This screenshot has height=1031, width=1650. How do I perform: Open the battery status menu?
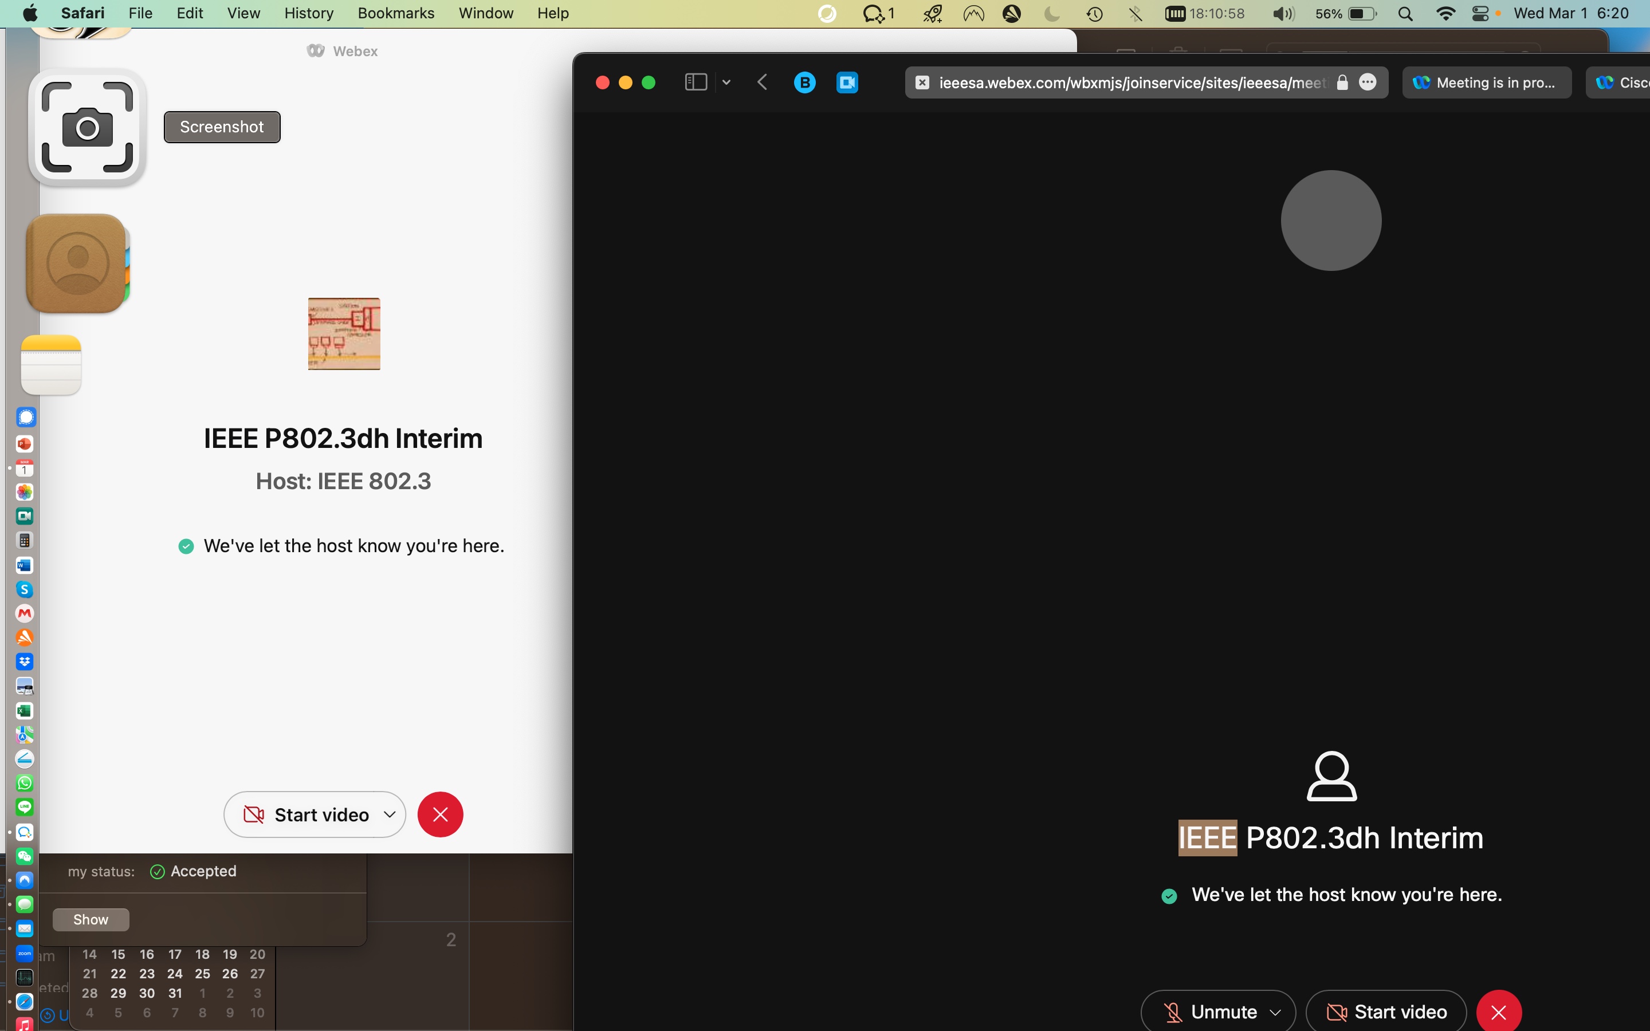point(1346,14)
